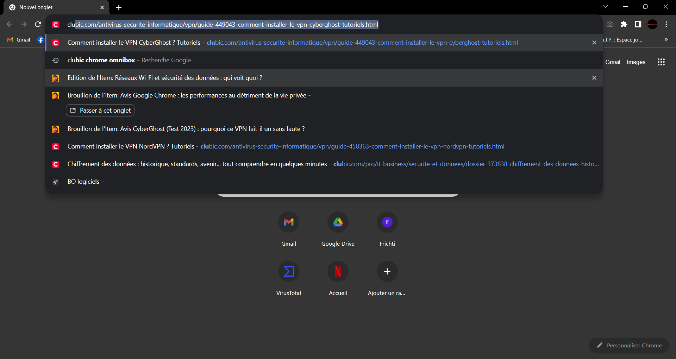Open the Gmail link on Google page
The image size is (676, 359).
coord(613,62)
